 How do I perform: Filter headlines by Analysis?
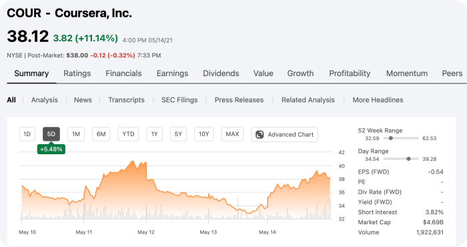click(x=45, y=100)
